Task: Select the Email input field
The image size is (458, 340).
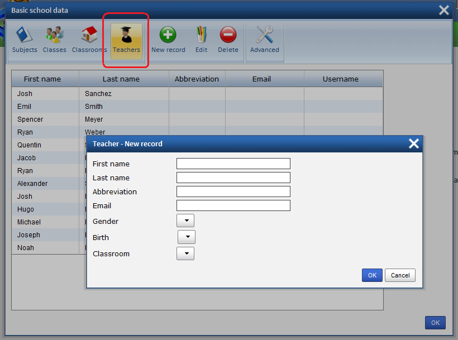Action: (x=233, y=205)
